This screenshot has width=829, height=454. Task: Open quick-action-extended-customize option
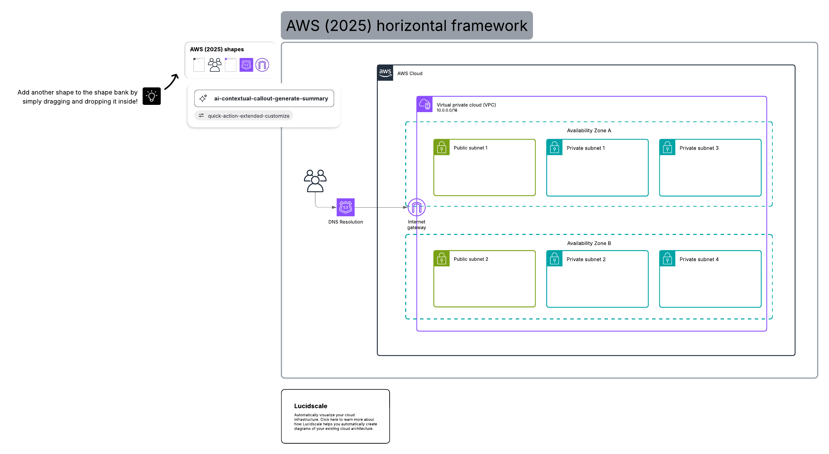[244, 116]
